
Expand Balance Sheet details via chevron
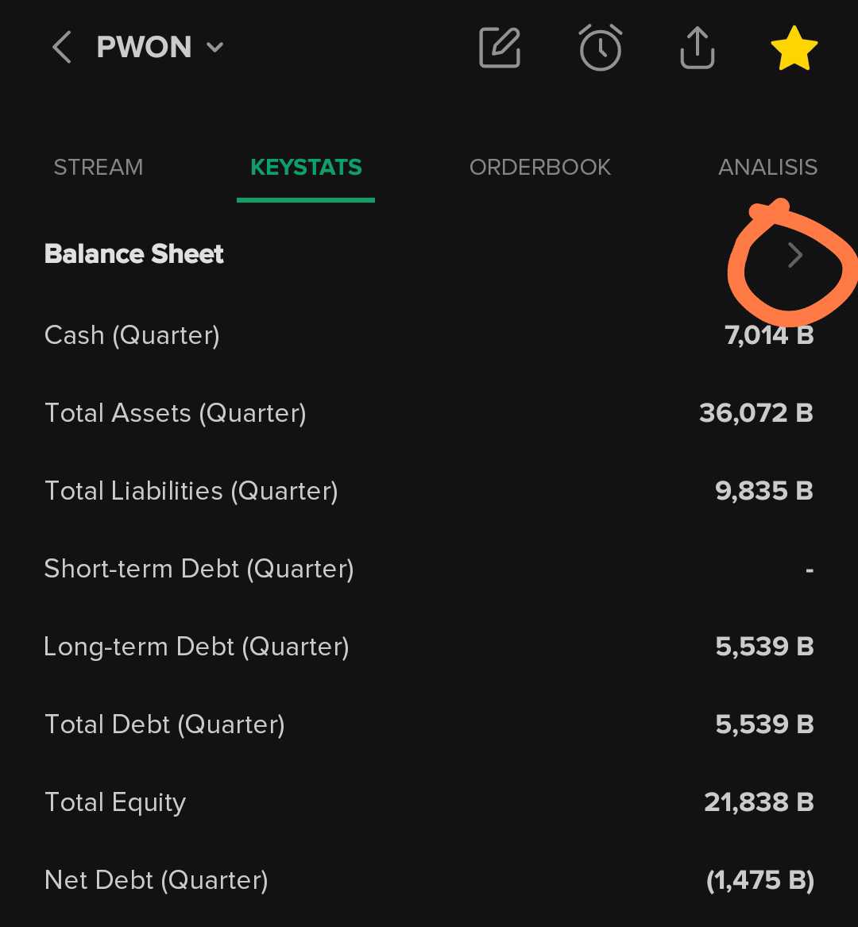(x=794, y=255)
